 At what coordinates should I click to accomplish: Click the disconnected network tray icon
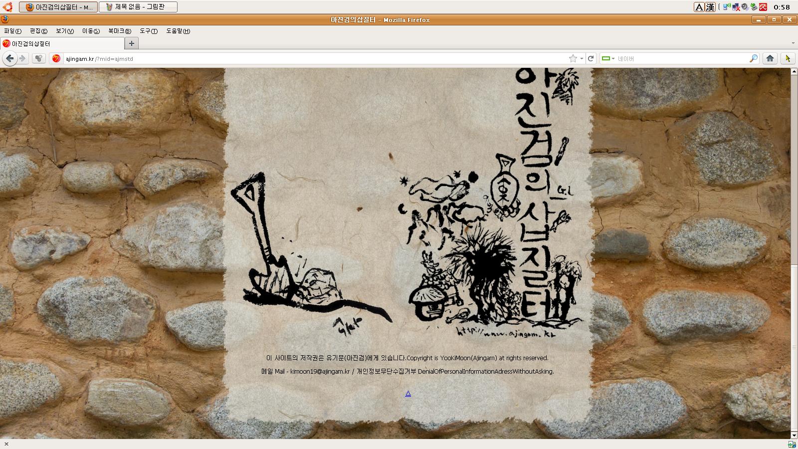pos(736,7)
